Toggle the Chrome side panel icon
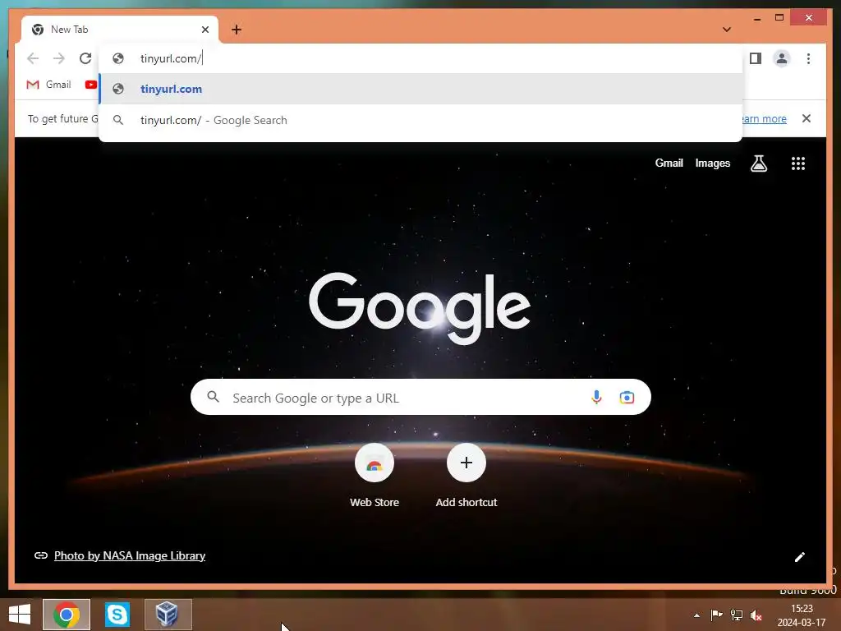 pyautogui.click(x=756, y=58)
